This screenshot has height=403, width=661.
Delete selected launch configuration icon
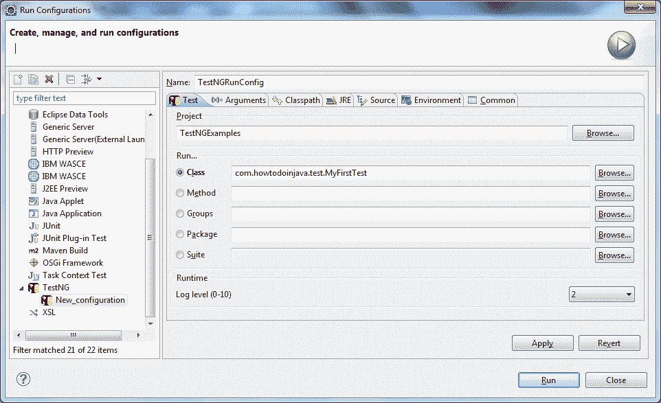49,79
